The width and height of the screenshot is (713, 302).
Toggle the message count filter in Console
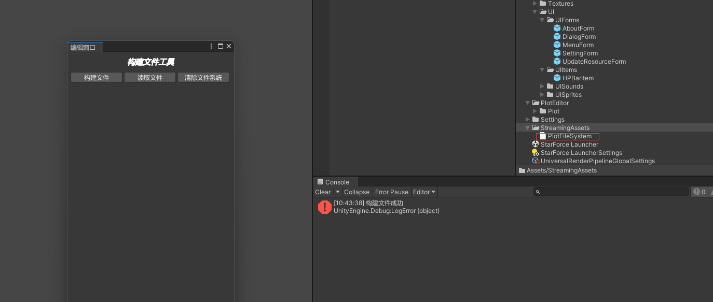(700, 192)
